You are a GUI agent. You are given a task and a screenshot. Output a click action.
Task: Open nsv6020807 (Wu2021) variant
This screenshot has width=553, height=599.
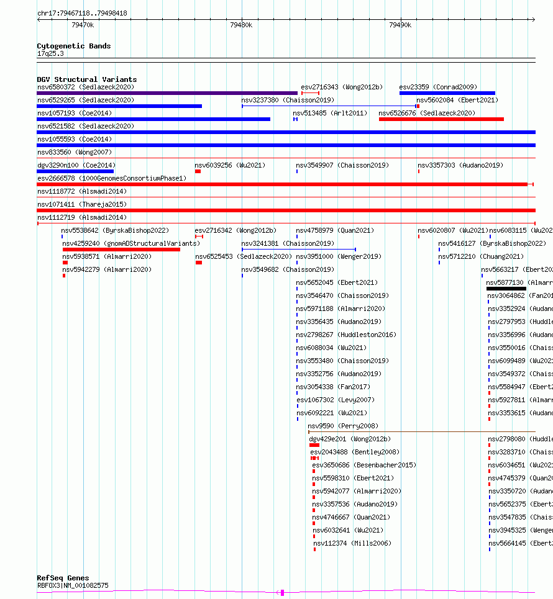453,230
